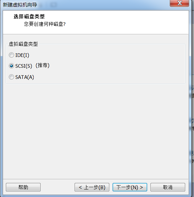Click the 虚拟磁盘类型 group label
The width and height of the screenshot is (194, 197).
point(23,44)
